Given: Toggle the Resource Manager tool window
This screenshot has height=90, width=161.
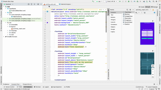Looking at the screenshot, I should [1, 25].
